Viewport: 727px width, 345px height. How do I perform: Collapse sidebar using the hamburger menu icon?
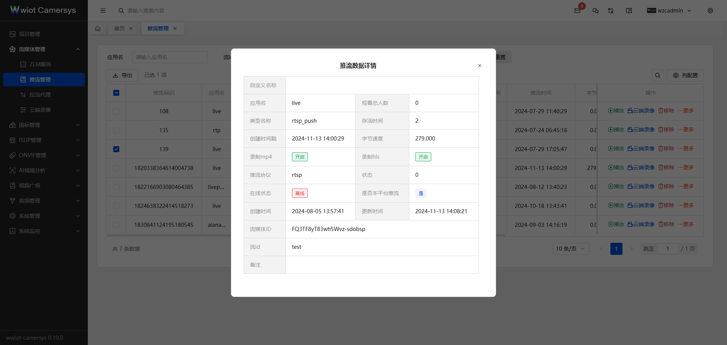pyautogui.click(x=103, y=11)
